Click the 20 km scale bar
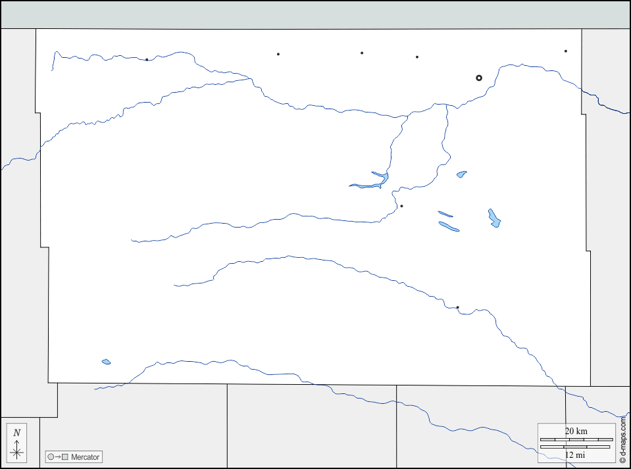 tap(576, 439)
